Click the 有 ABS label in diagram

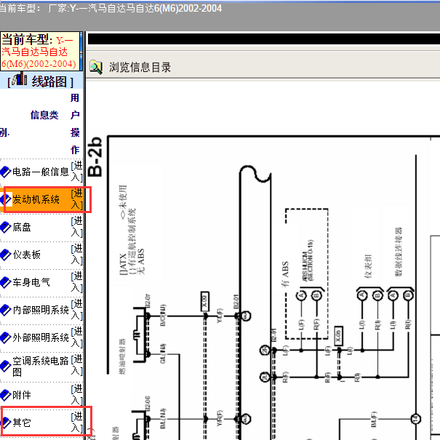coord(285,274)
